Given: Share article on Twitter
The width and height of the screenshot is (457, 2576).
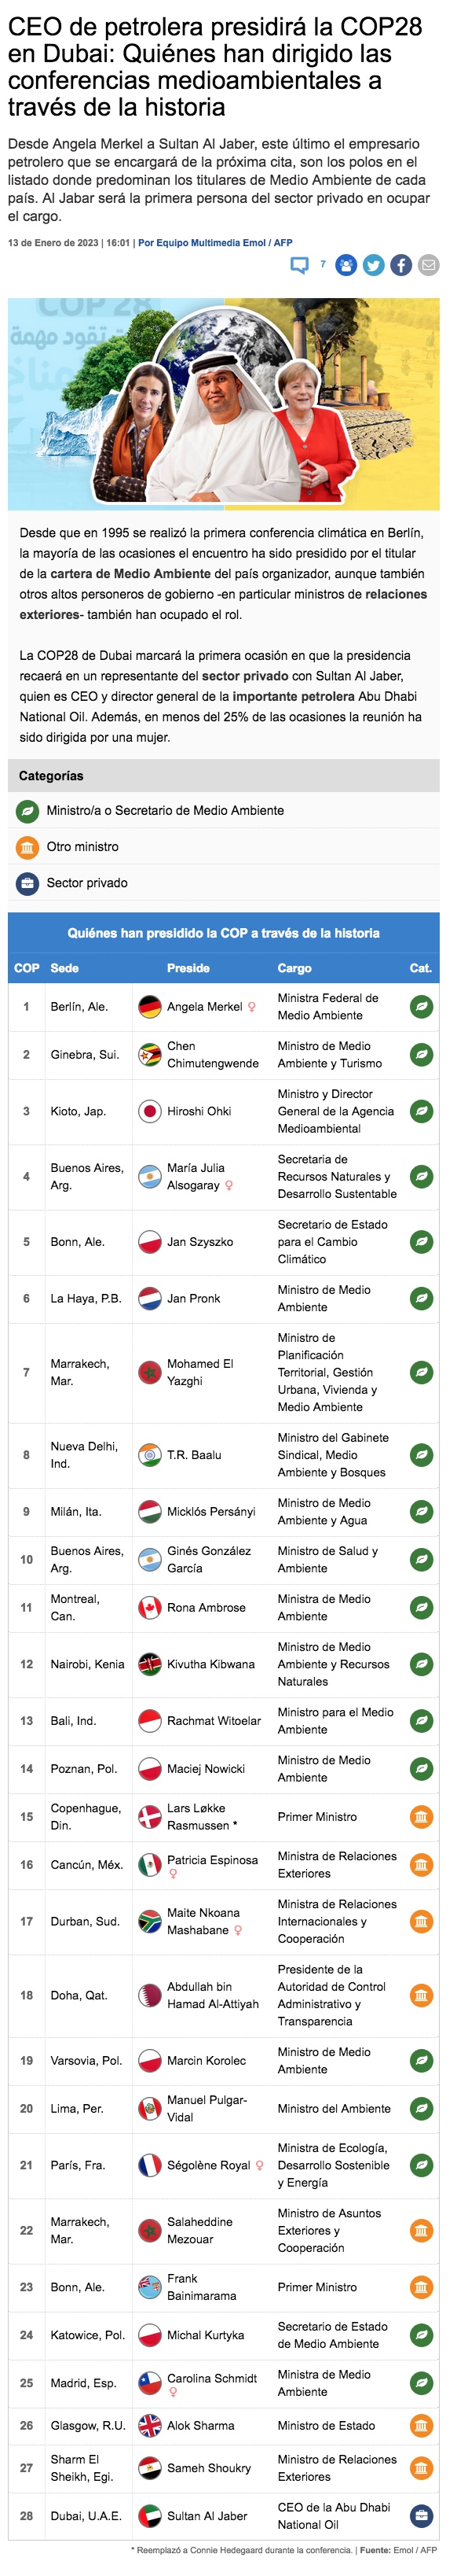Looking at the screenshot, I should (373, 265).
